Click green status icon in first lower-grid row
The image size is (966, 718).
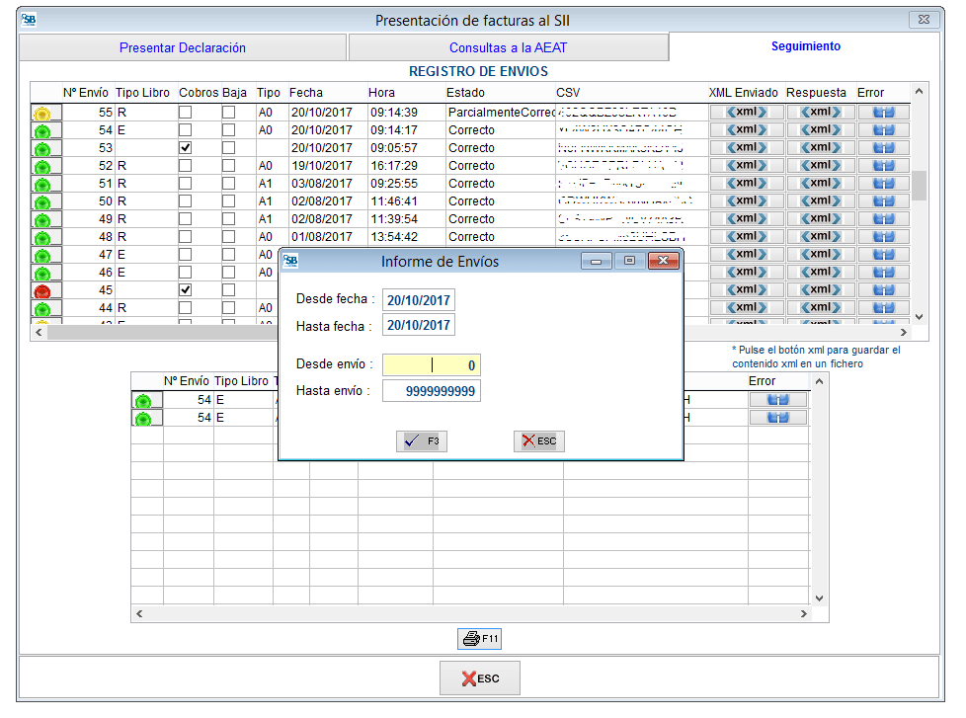tap(144, 401)
